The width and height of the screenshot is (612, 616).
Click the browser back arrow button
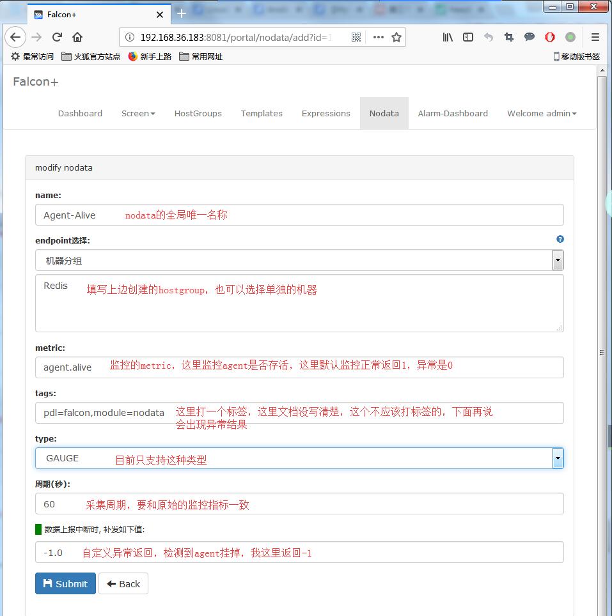[15, 37]
